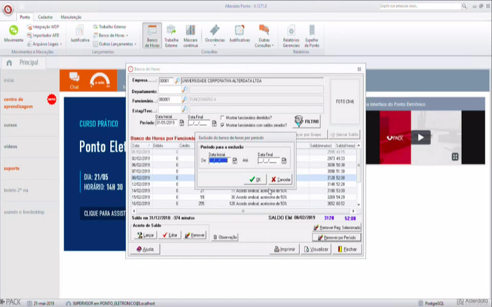Open the Alterdata round application menu button

[x=8, y=9]
